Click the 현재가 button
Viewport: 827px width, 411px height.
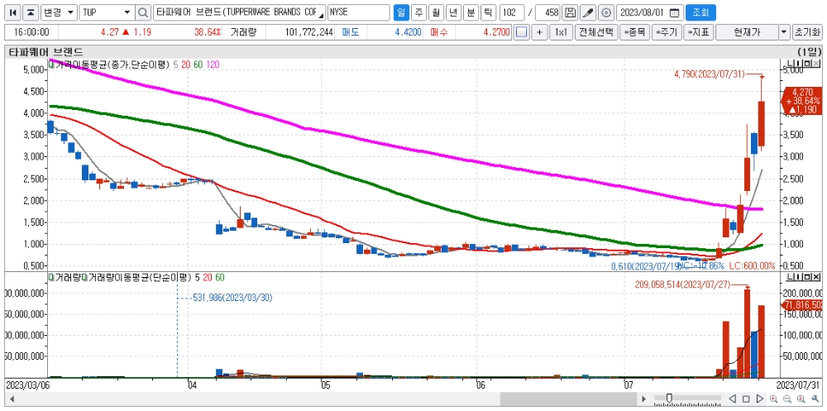[747, 32]
